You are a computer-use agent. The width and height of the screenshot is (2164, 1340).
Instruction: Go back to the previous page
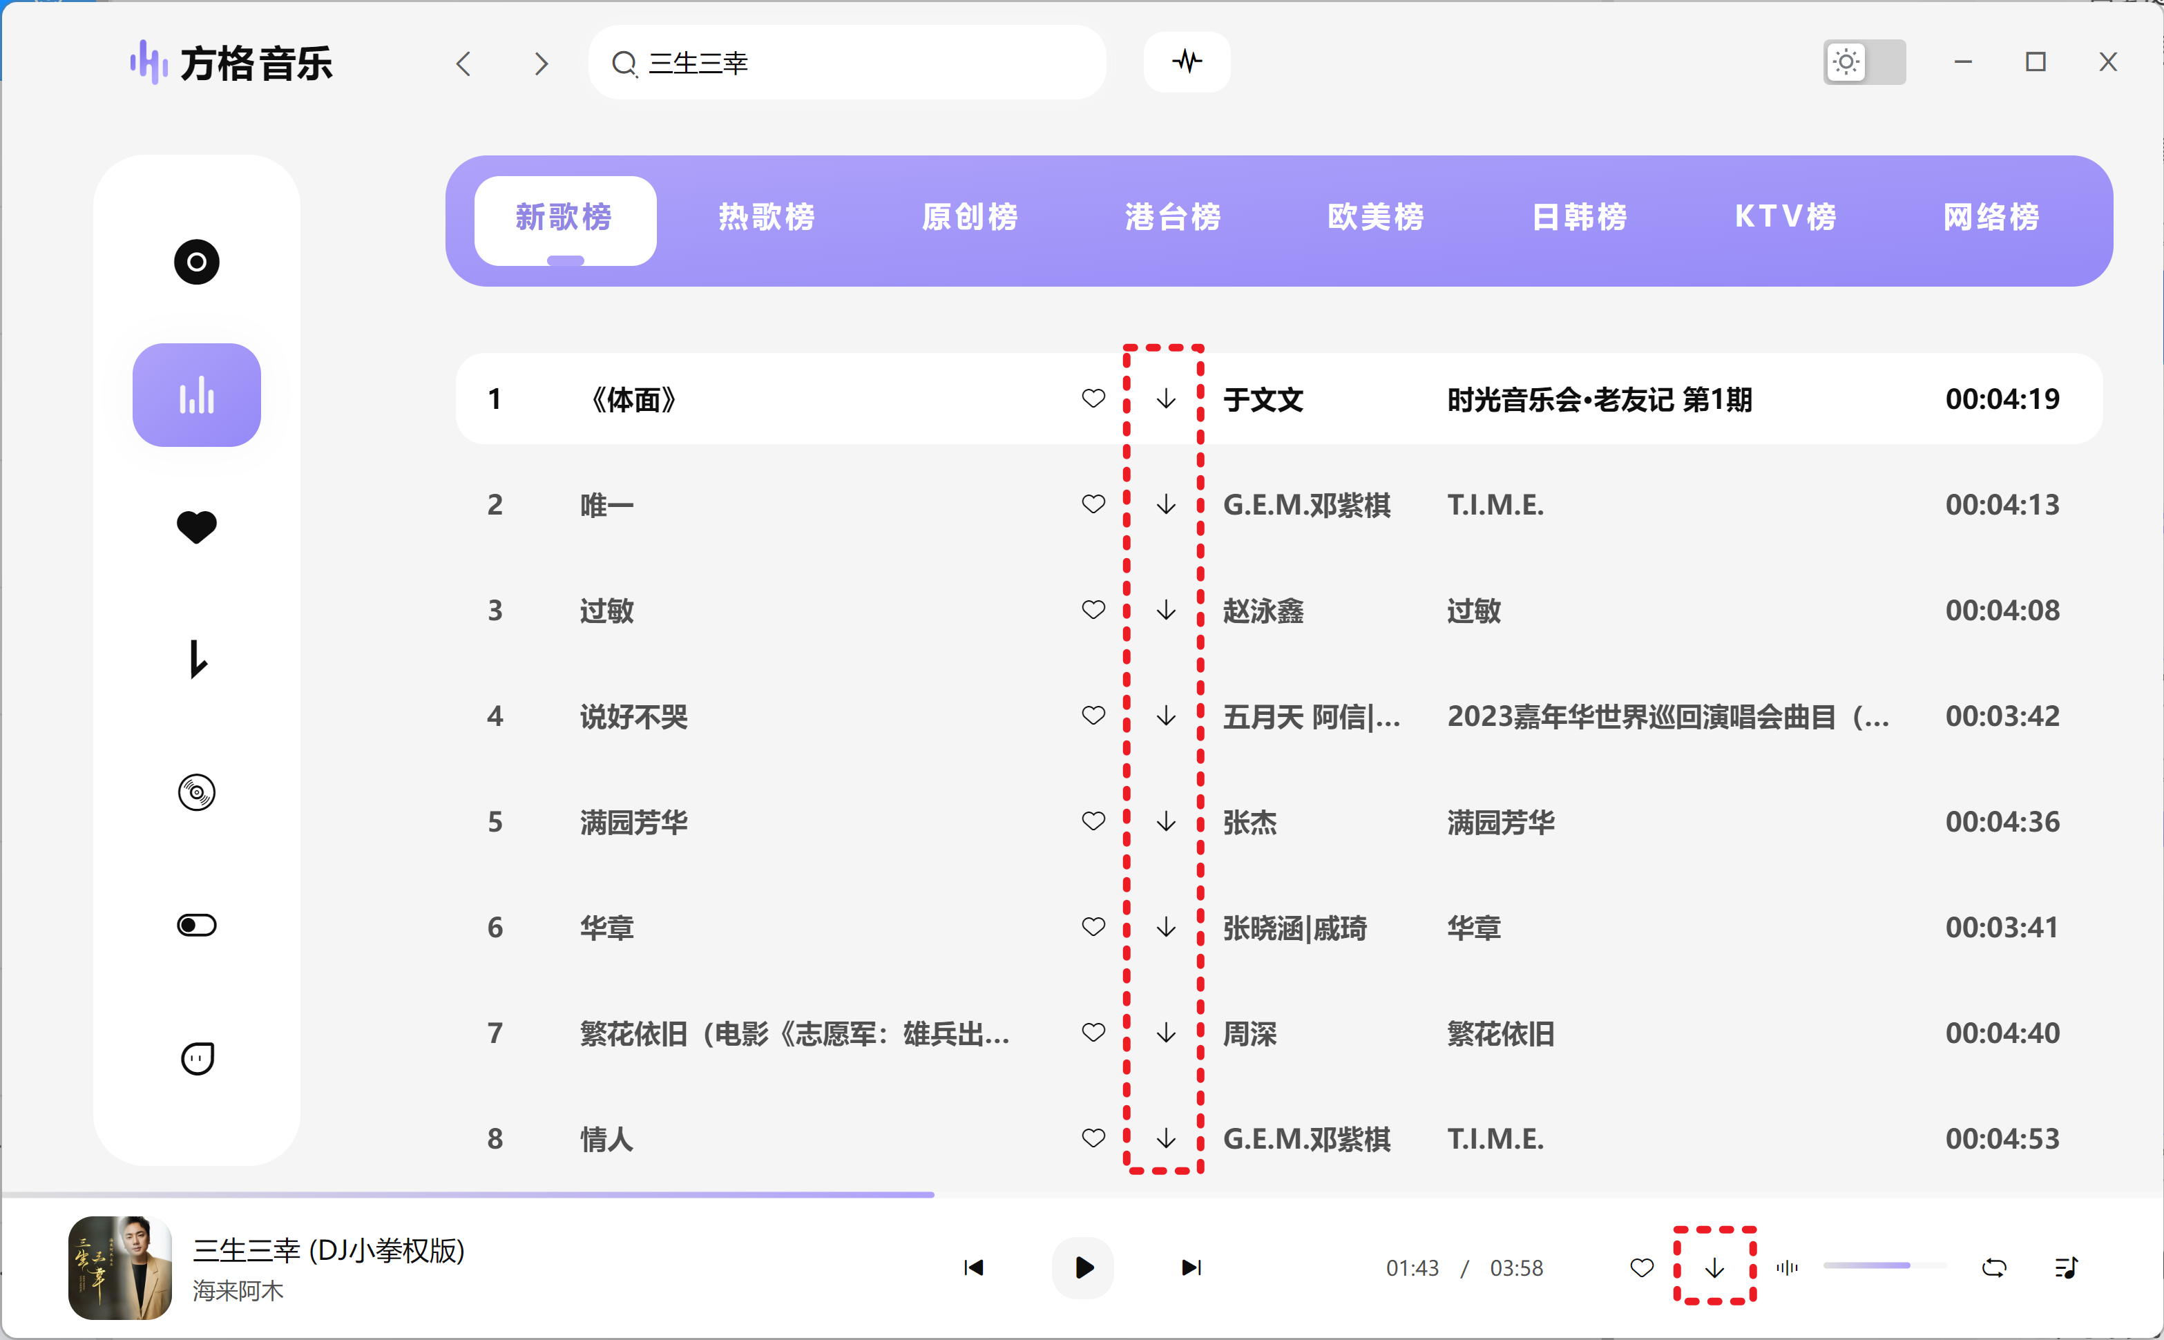463,64
